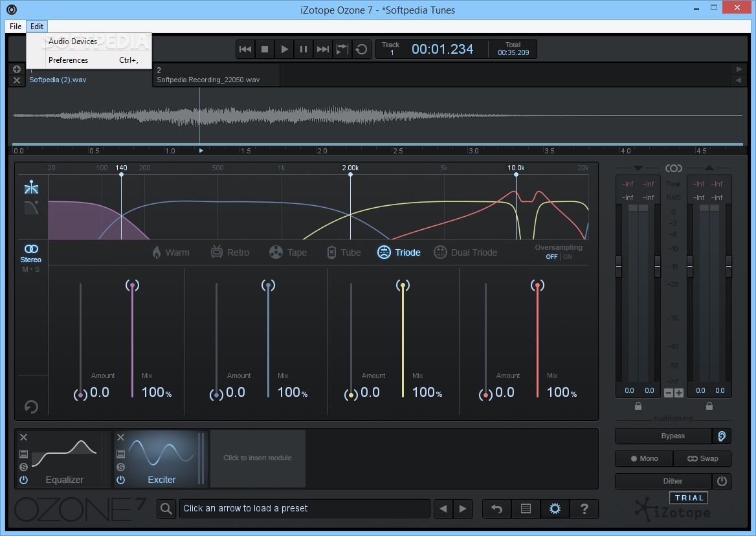Link input and output gain icon

pos(674,168)
